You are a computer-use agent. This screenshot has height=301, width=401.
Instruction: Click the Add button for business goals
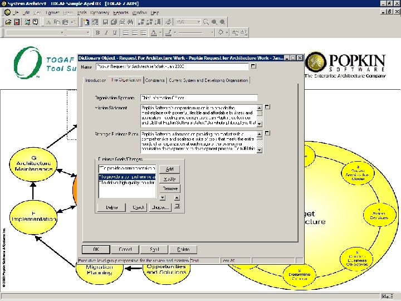click(x=169, y=169)
